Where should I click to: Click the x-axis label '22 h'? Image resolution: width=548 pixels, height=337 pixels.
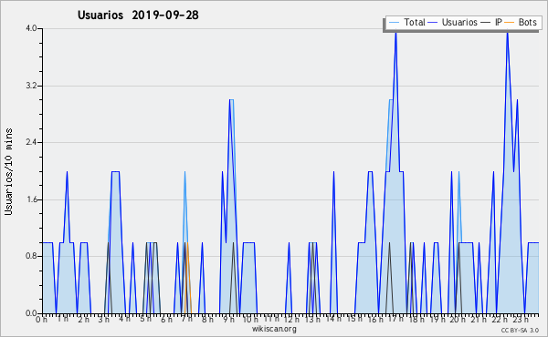click(x=500, y=319)
